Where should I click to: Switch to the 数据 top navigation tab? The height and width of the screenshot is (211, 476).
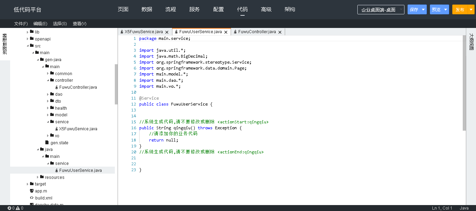tap(147, 9)
